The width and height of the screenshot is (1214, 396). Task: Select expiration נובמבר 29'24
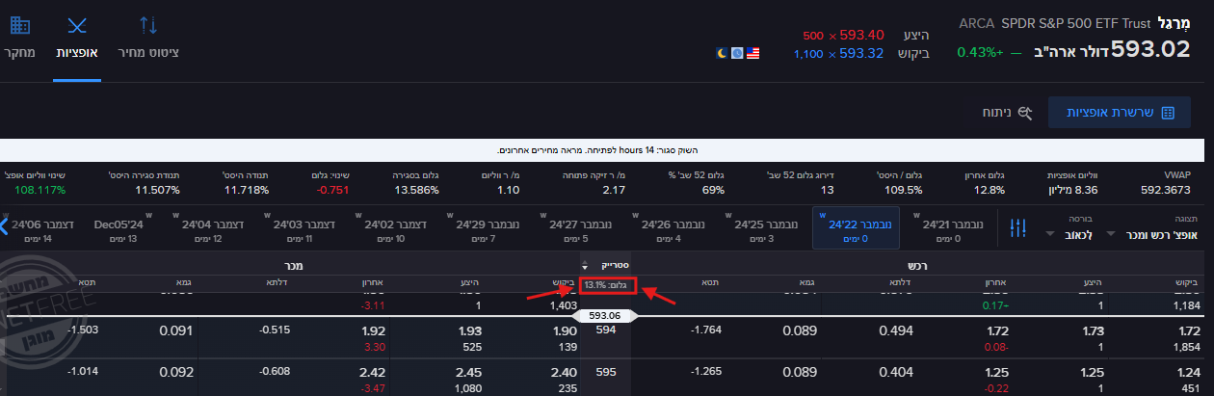[482, 229]
